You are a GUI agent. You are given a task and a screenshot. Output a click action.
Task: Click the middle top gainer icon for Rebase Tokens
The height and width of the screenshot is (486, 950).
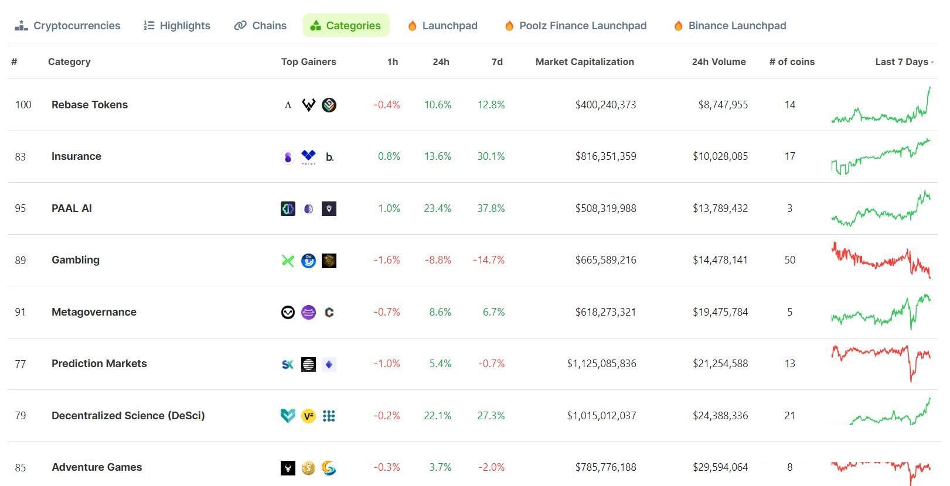[x=308, y=105]
